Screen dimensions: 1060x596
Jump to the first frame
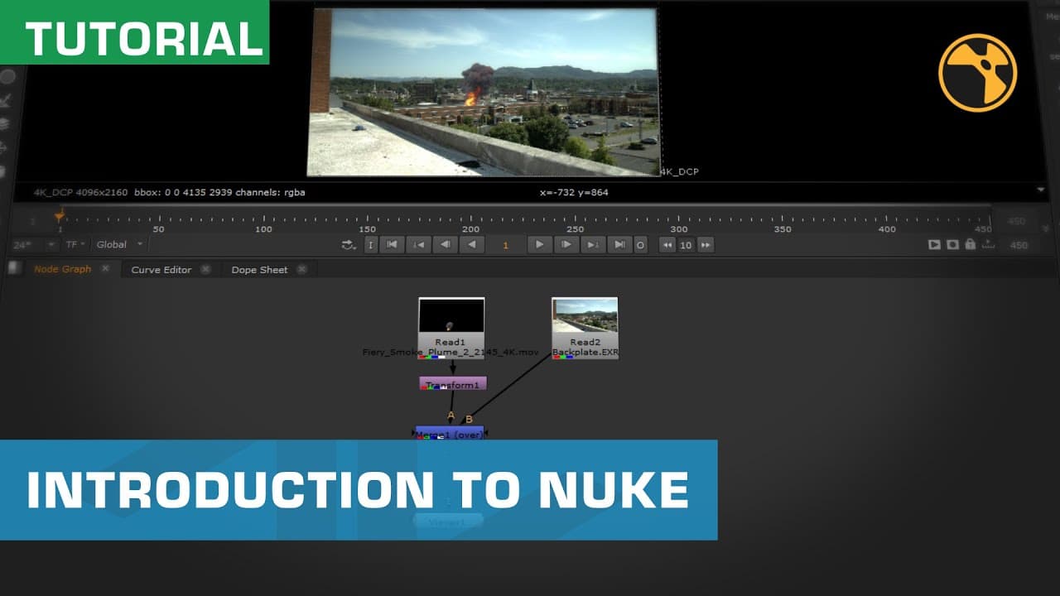tap(392, 245)
